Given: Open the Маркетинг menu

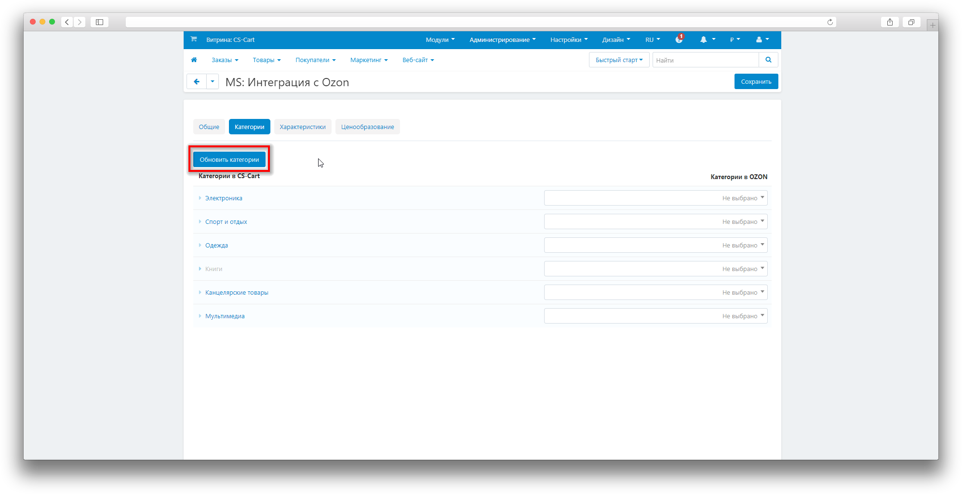Looking at the screenshot, I should tap(369, 60).
